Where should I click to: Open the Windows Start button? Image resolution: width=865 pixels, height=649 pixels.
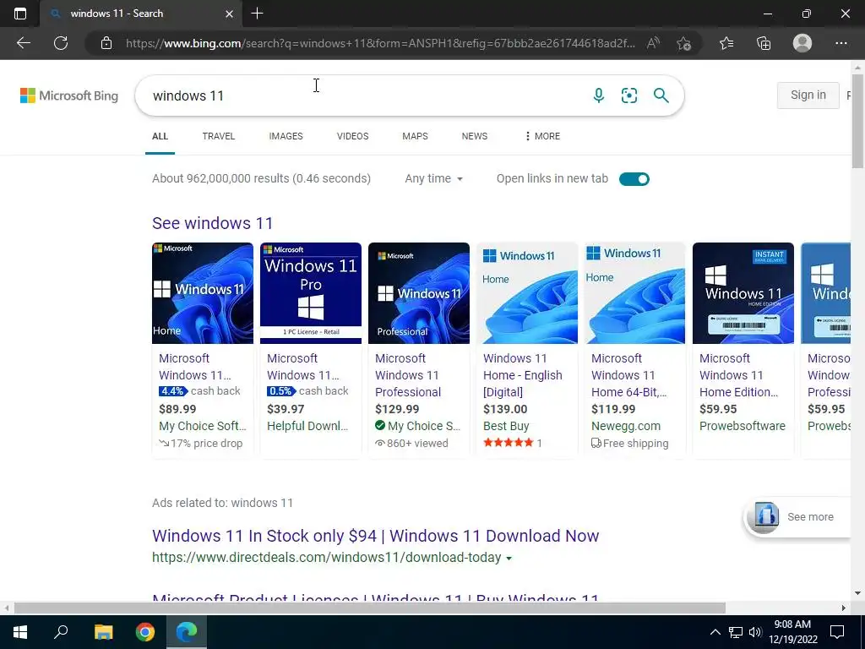tap(20, 631)
